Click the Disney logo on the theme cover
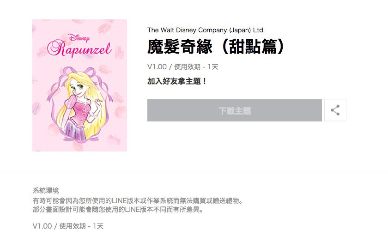 pyautogui.click(x=79, y=38)
